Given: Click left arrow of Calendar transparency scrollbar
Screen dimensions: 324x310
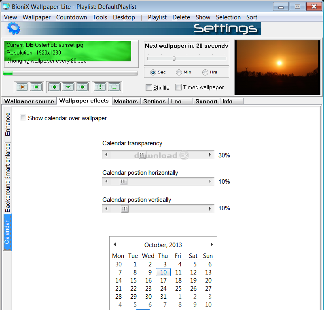Looking at the screenshot, I should [106, 155].
